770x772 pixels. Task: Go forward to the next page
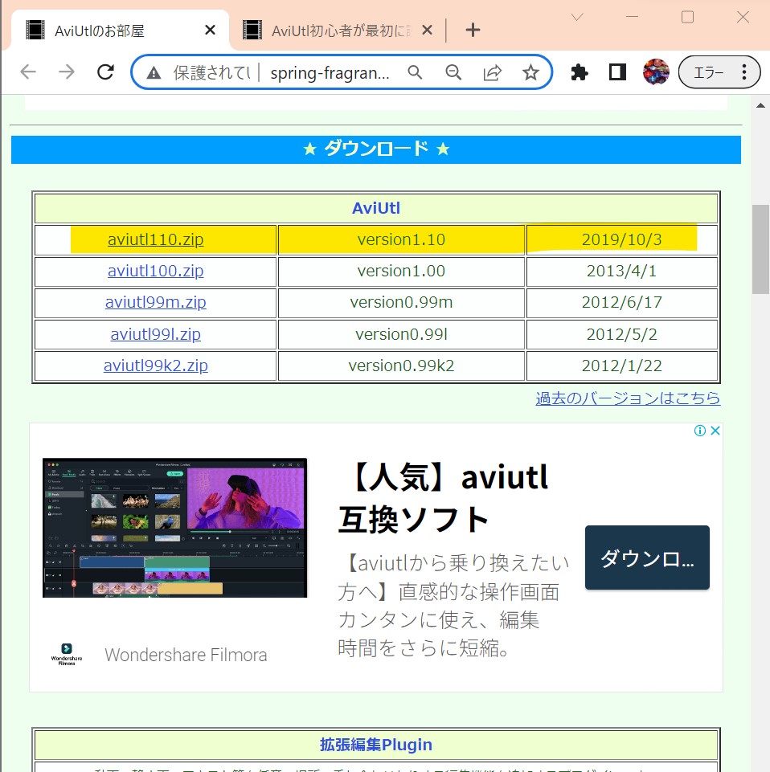tap(67, 72)
